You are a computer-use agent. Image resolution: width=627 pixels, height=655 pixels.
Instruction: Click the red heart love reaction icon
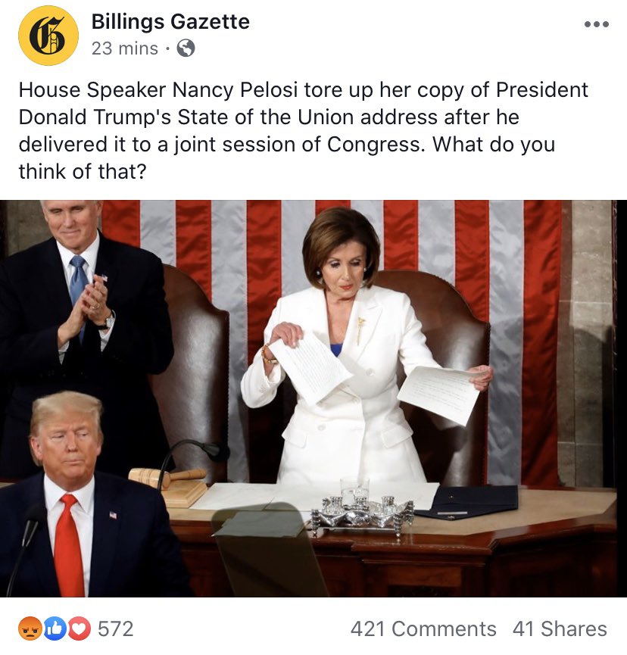[79, 628]
